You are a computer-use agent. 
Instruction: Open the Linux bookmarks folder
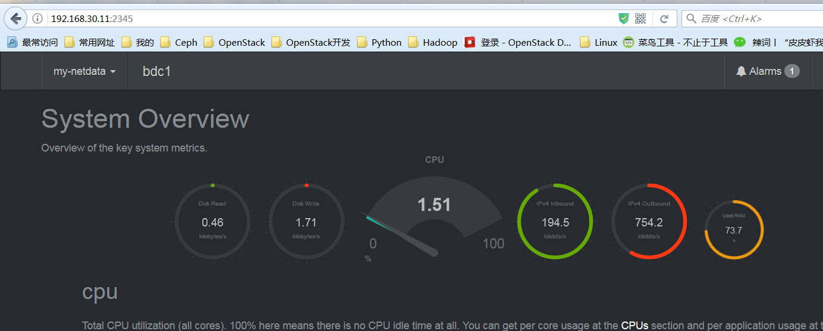(599, 42)
